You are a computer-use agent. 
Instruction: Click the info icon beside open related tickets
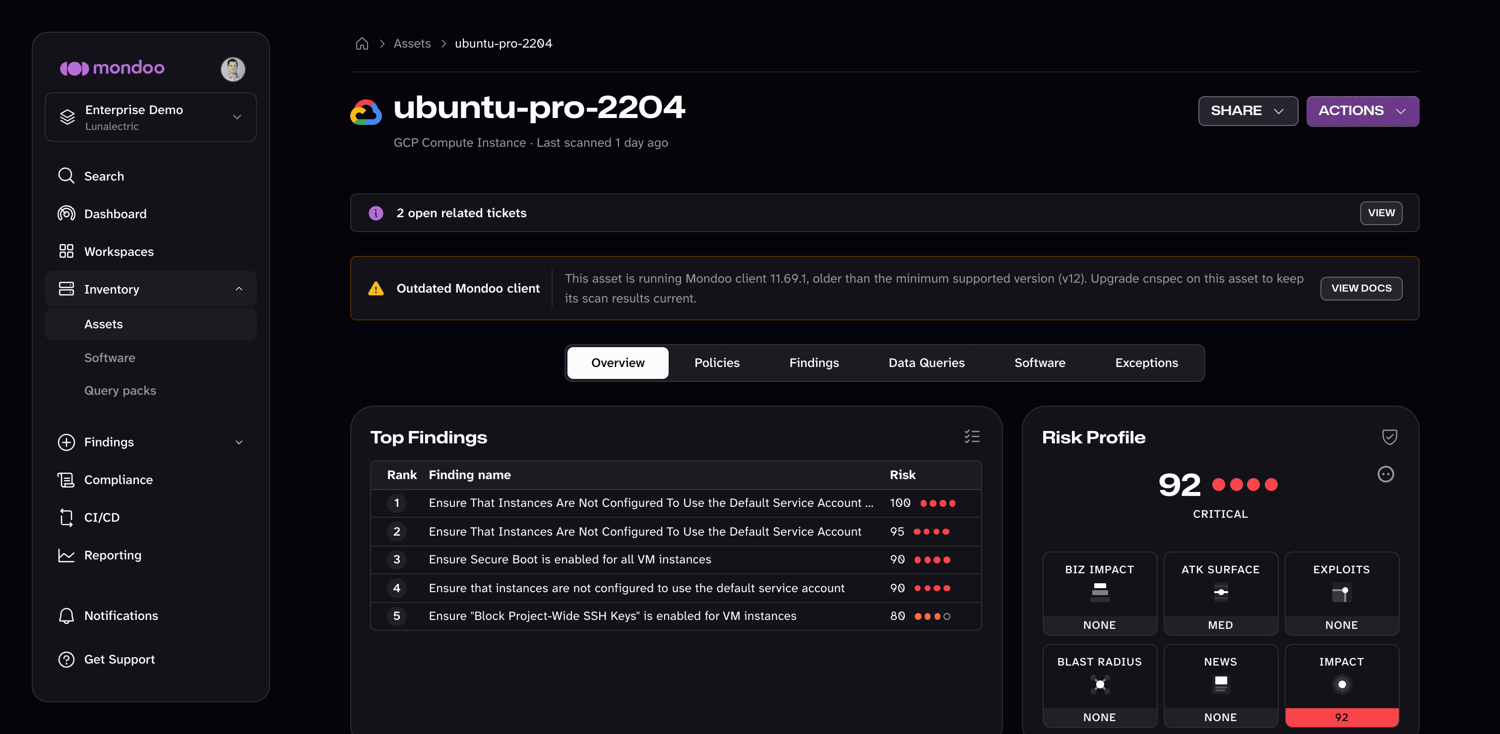376,213
